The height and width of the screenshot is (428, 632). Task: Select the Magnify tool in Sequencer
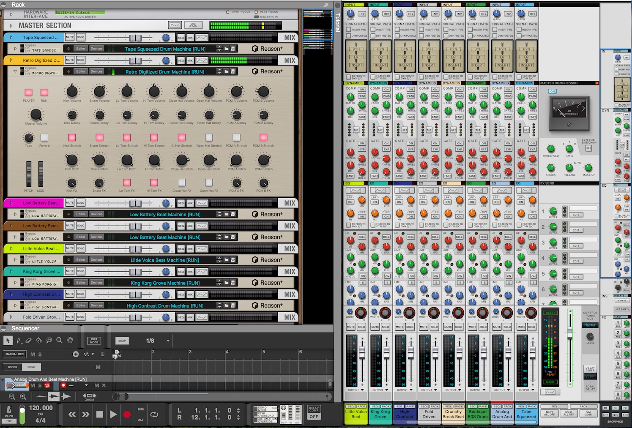59,340
